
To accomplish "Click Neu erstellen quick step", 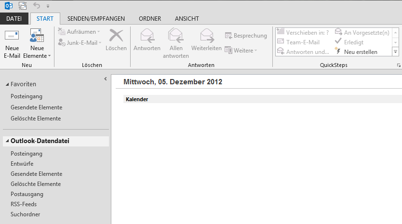I will 356,52.
